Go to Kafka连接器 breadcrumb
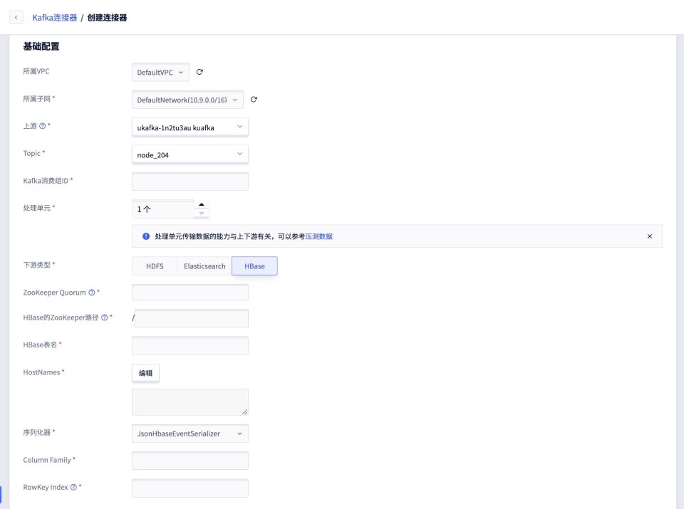Viewport: 684px width, 509px height. [x=54, y=17]
